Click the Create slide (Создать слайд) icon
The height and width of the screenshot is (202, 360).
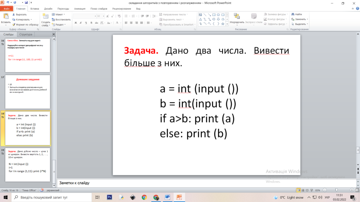point(46,16)
